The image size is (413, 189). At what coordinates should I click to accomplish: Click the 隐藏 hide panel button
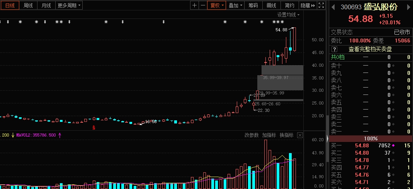coord(308,5)
